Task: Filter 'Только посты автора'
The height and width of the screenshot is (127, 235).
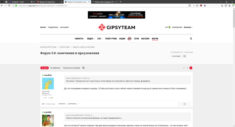Action: [x=71, y=68]
